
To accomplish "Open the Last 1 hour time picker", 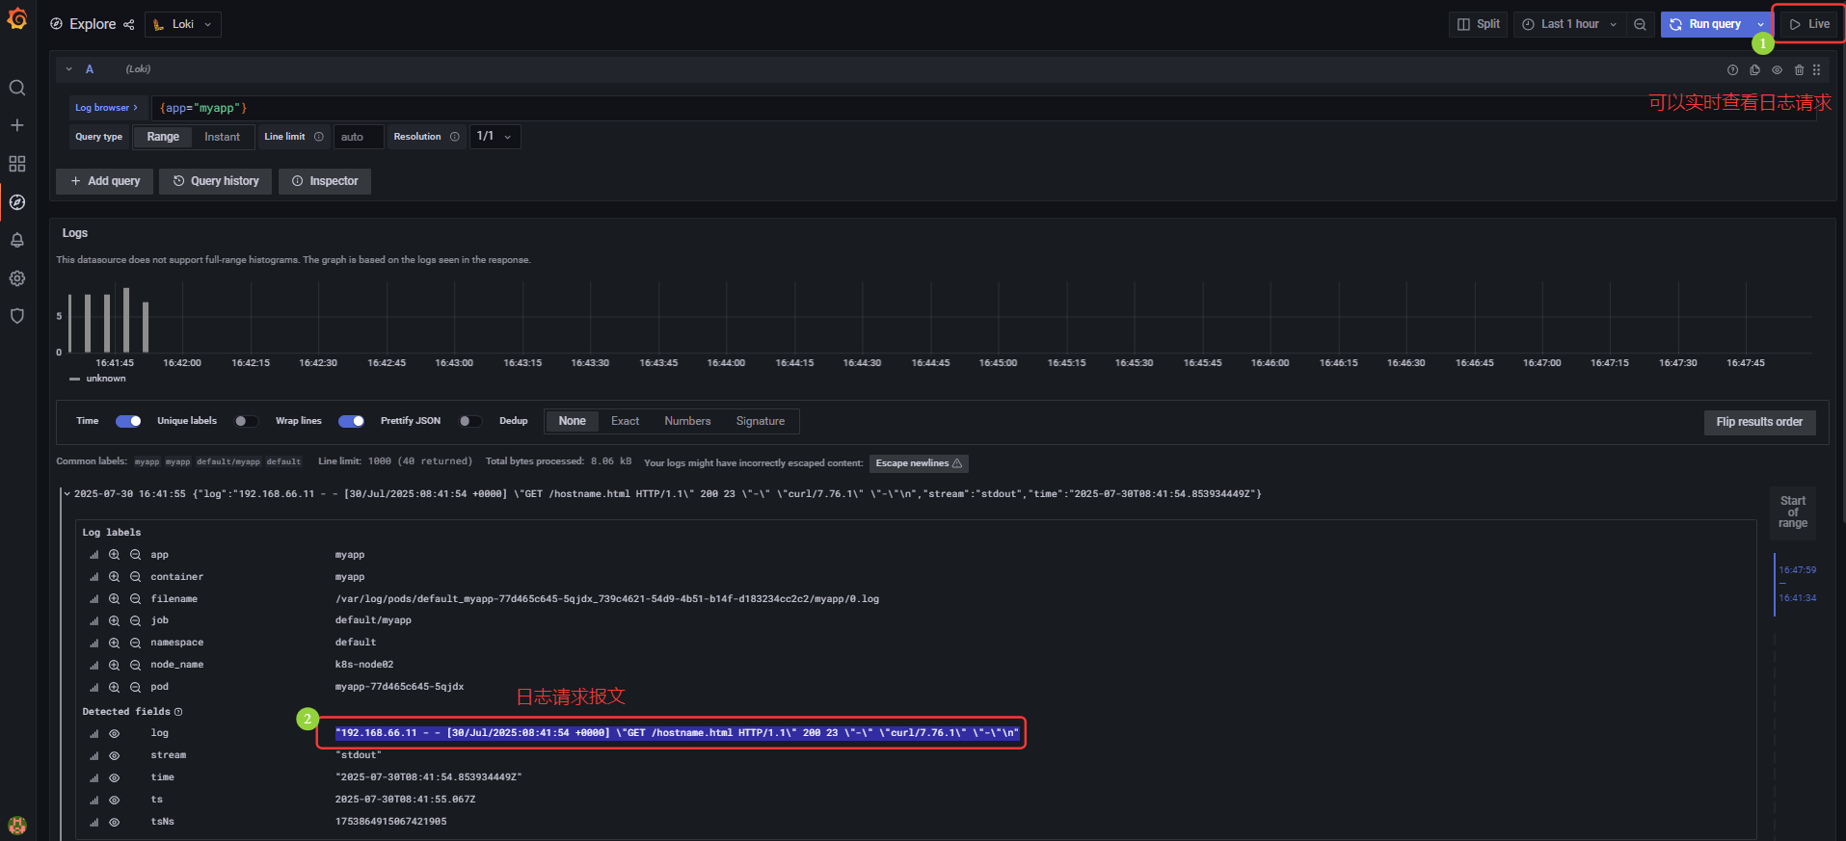I will click(x=1569, y=24).
